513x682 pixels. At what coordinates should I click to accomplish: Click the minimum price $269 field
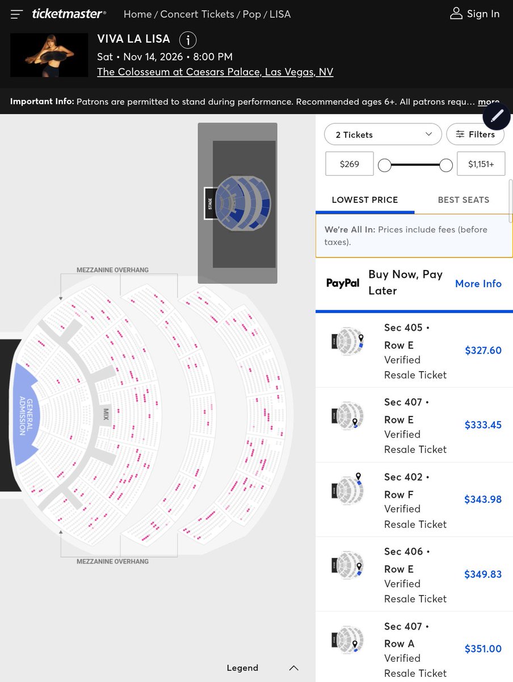(350, 164)
